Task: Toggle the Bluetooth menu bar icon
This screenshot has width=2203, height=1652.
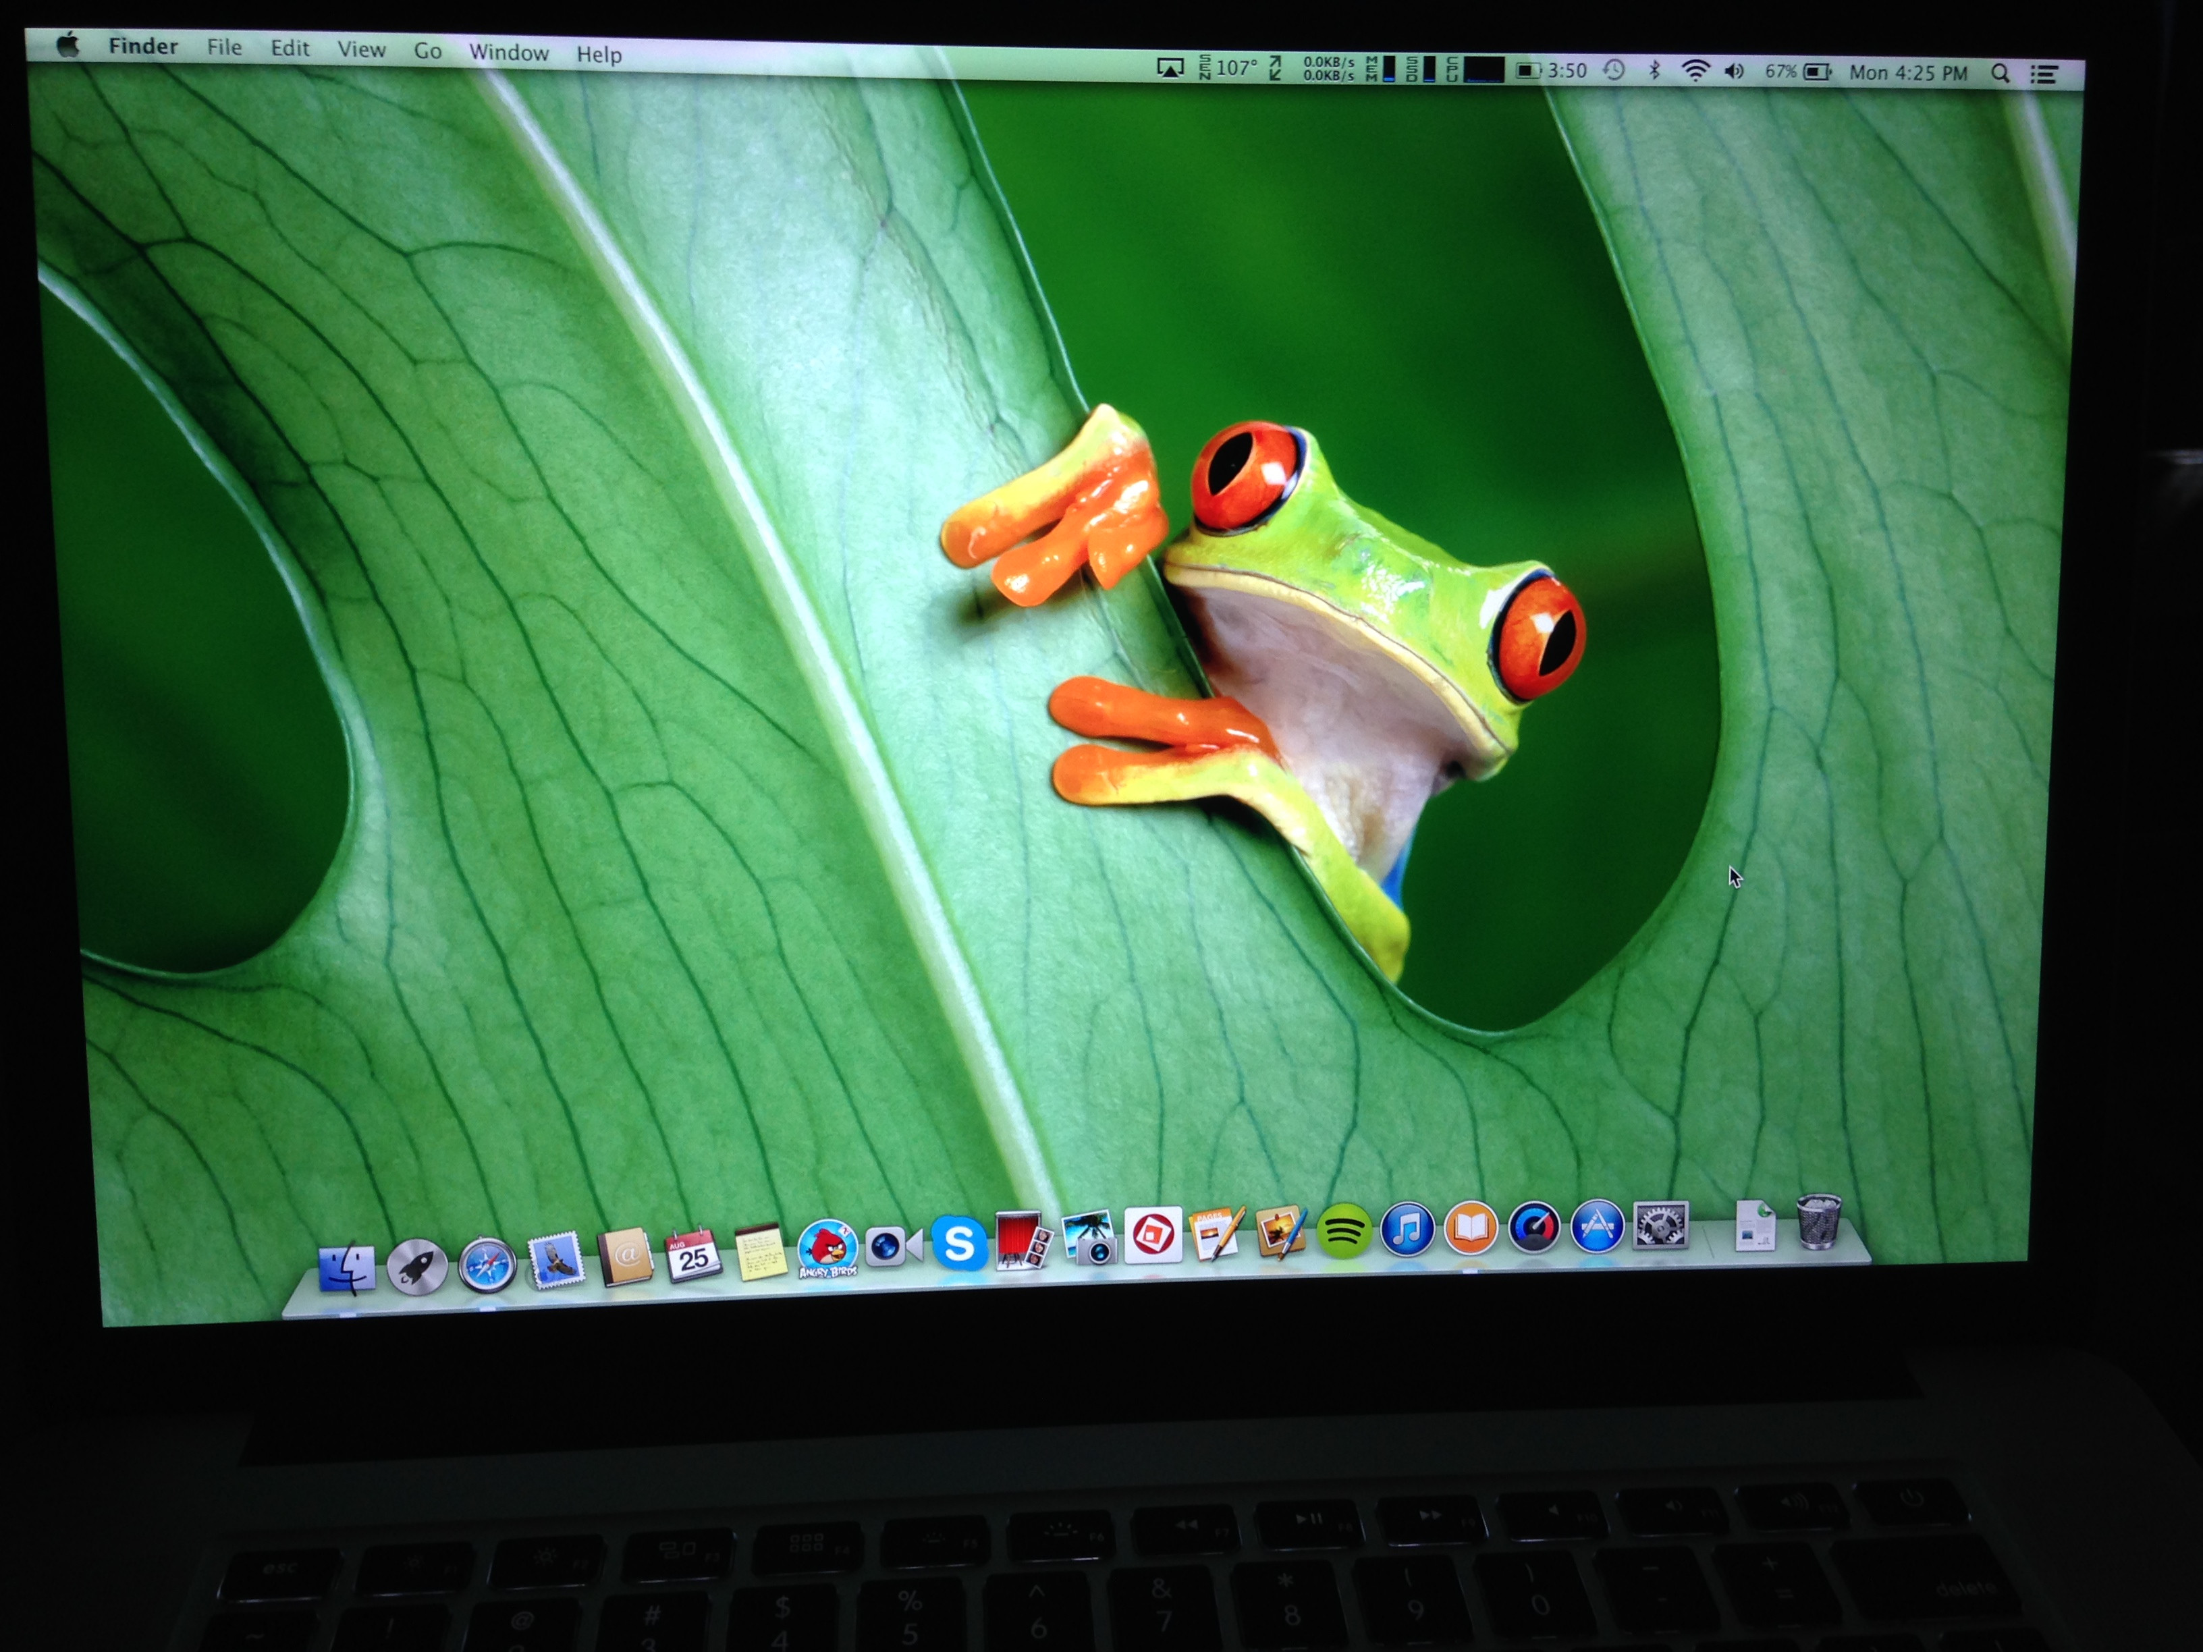Action: [x=1654, y=71]
